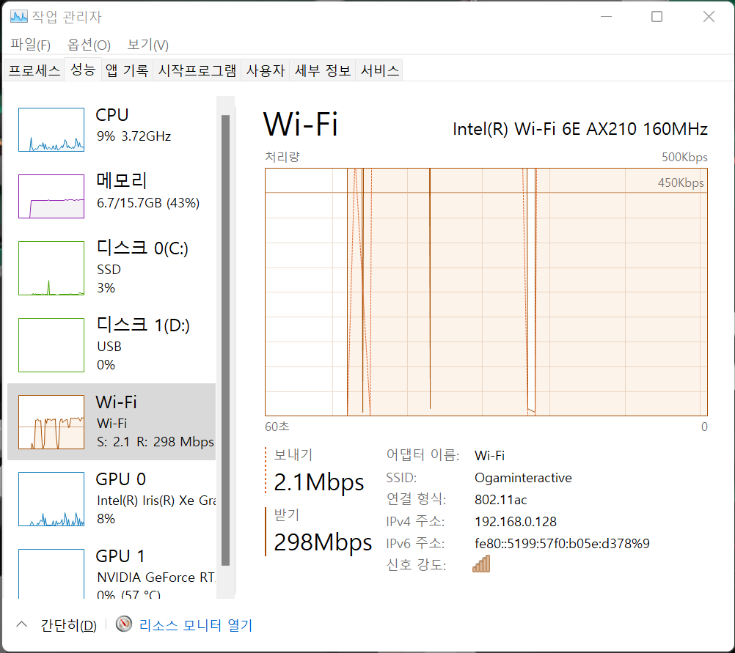Collapse view with 간단히 chevron arrow
The height and width of the screenshot is (653, 735).
click(x=22, y=624)
